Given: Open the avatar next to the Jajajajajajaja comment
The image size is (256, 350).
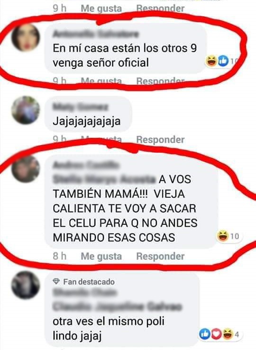Looking at the screenshot, I should click(x=26, y=110).
